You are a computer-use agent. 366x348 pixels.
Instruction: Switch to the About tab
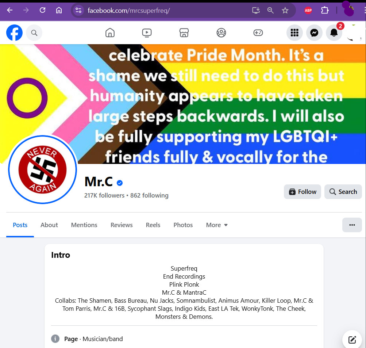49,225
